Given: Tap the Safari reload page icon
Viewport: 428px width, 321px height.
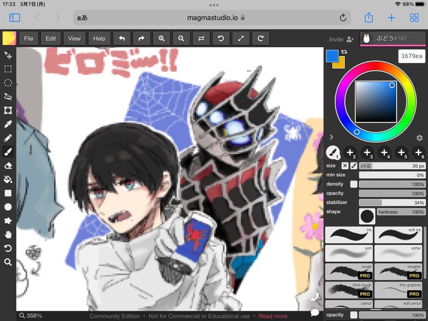Looking at the screenshot, I should pos(343,18).
